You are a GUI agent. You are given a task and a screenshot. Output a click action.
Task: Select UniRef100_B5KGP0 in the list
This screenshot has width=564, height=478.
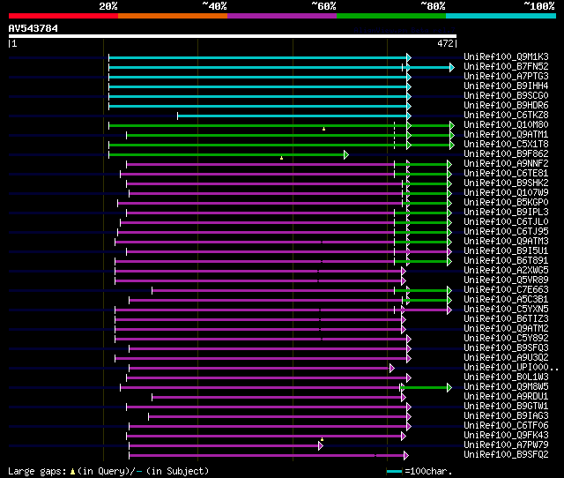[506, 203]
